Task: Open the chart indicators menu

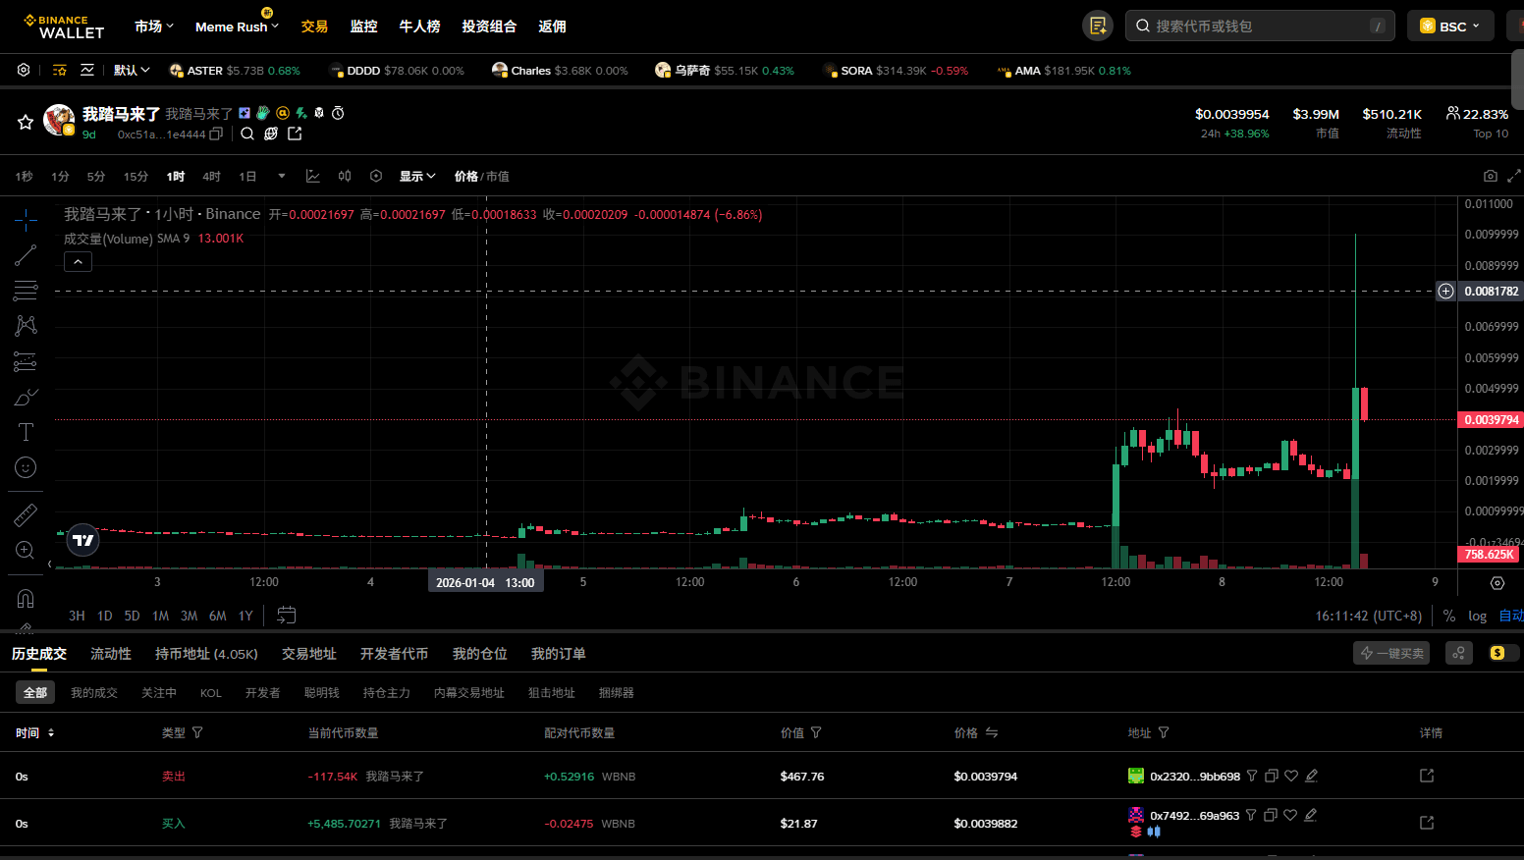Action: [x=313, y=176]
